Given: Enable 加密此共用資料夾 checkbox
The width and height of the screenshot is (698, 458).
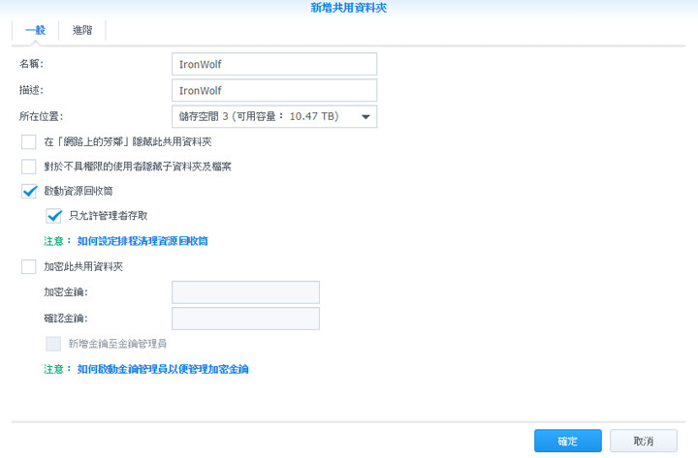Looking at the screenshot, I should click(28, 266).
